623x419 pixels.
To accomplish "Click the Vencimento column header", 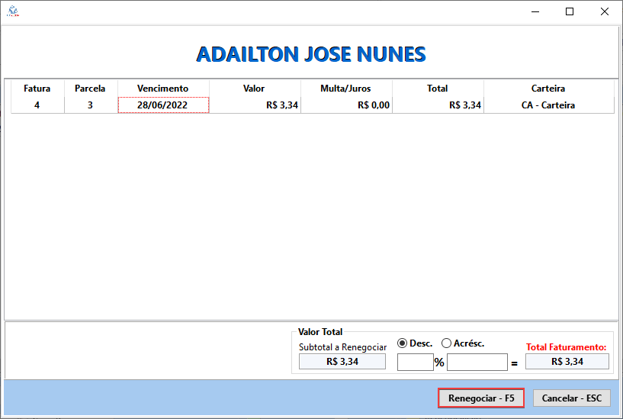I will pos(163,89).
